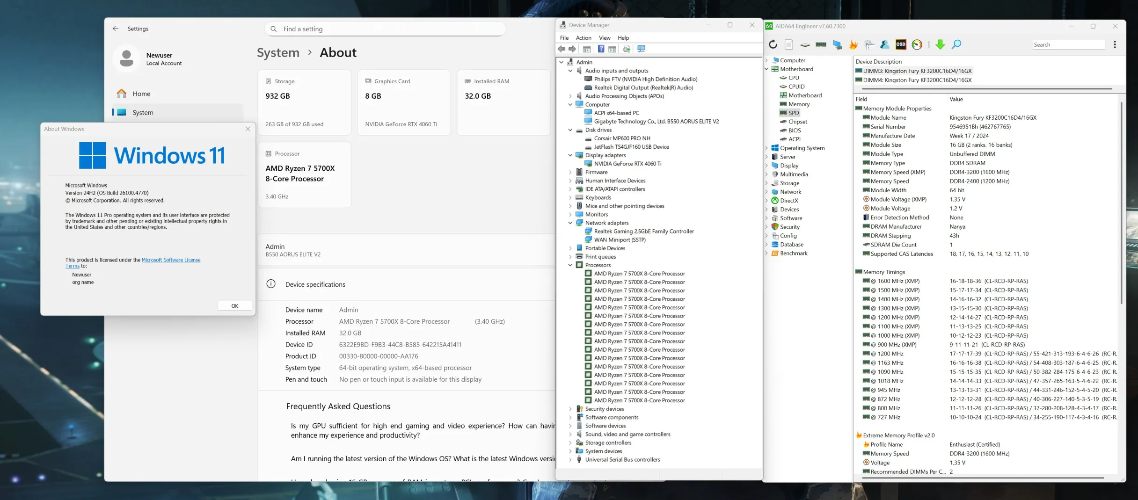
Task: Go back with Settings back arrow
Action: 116,29
